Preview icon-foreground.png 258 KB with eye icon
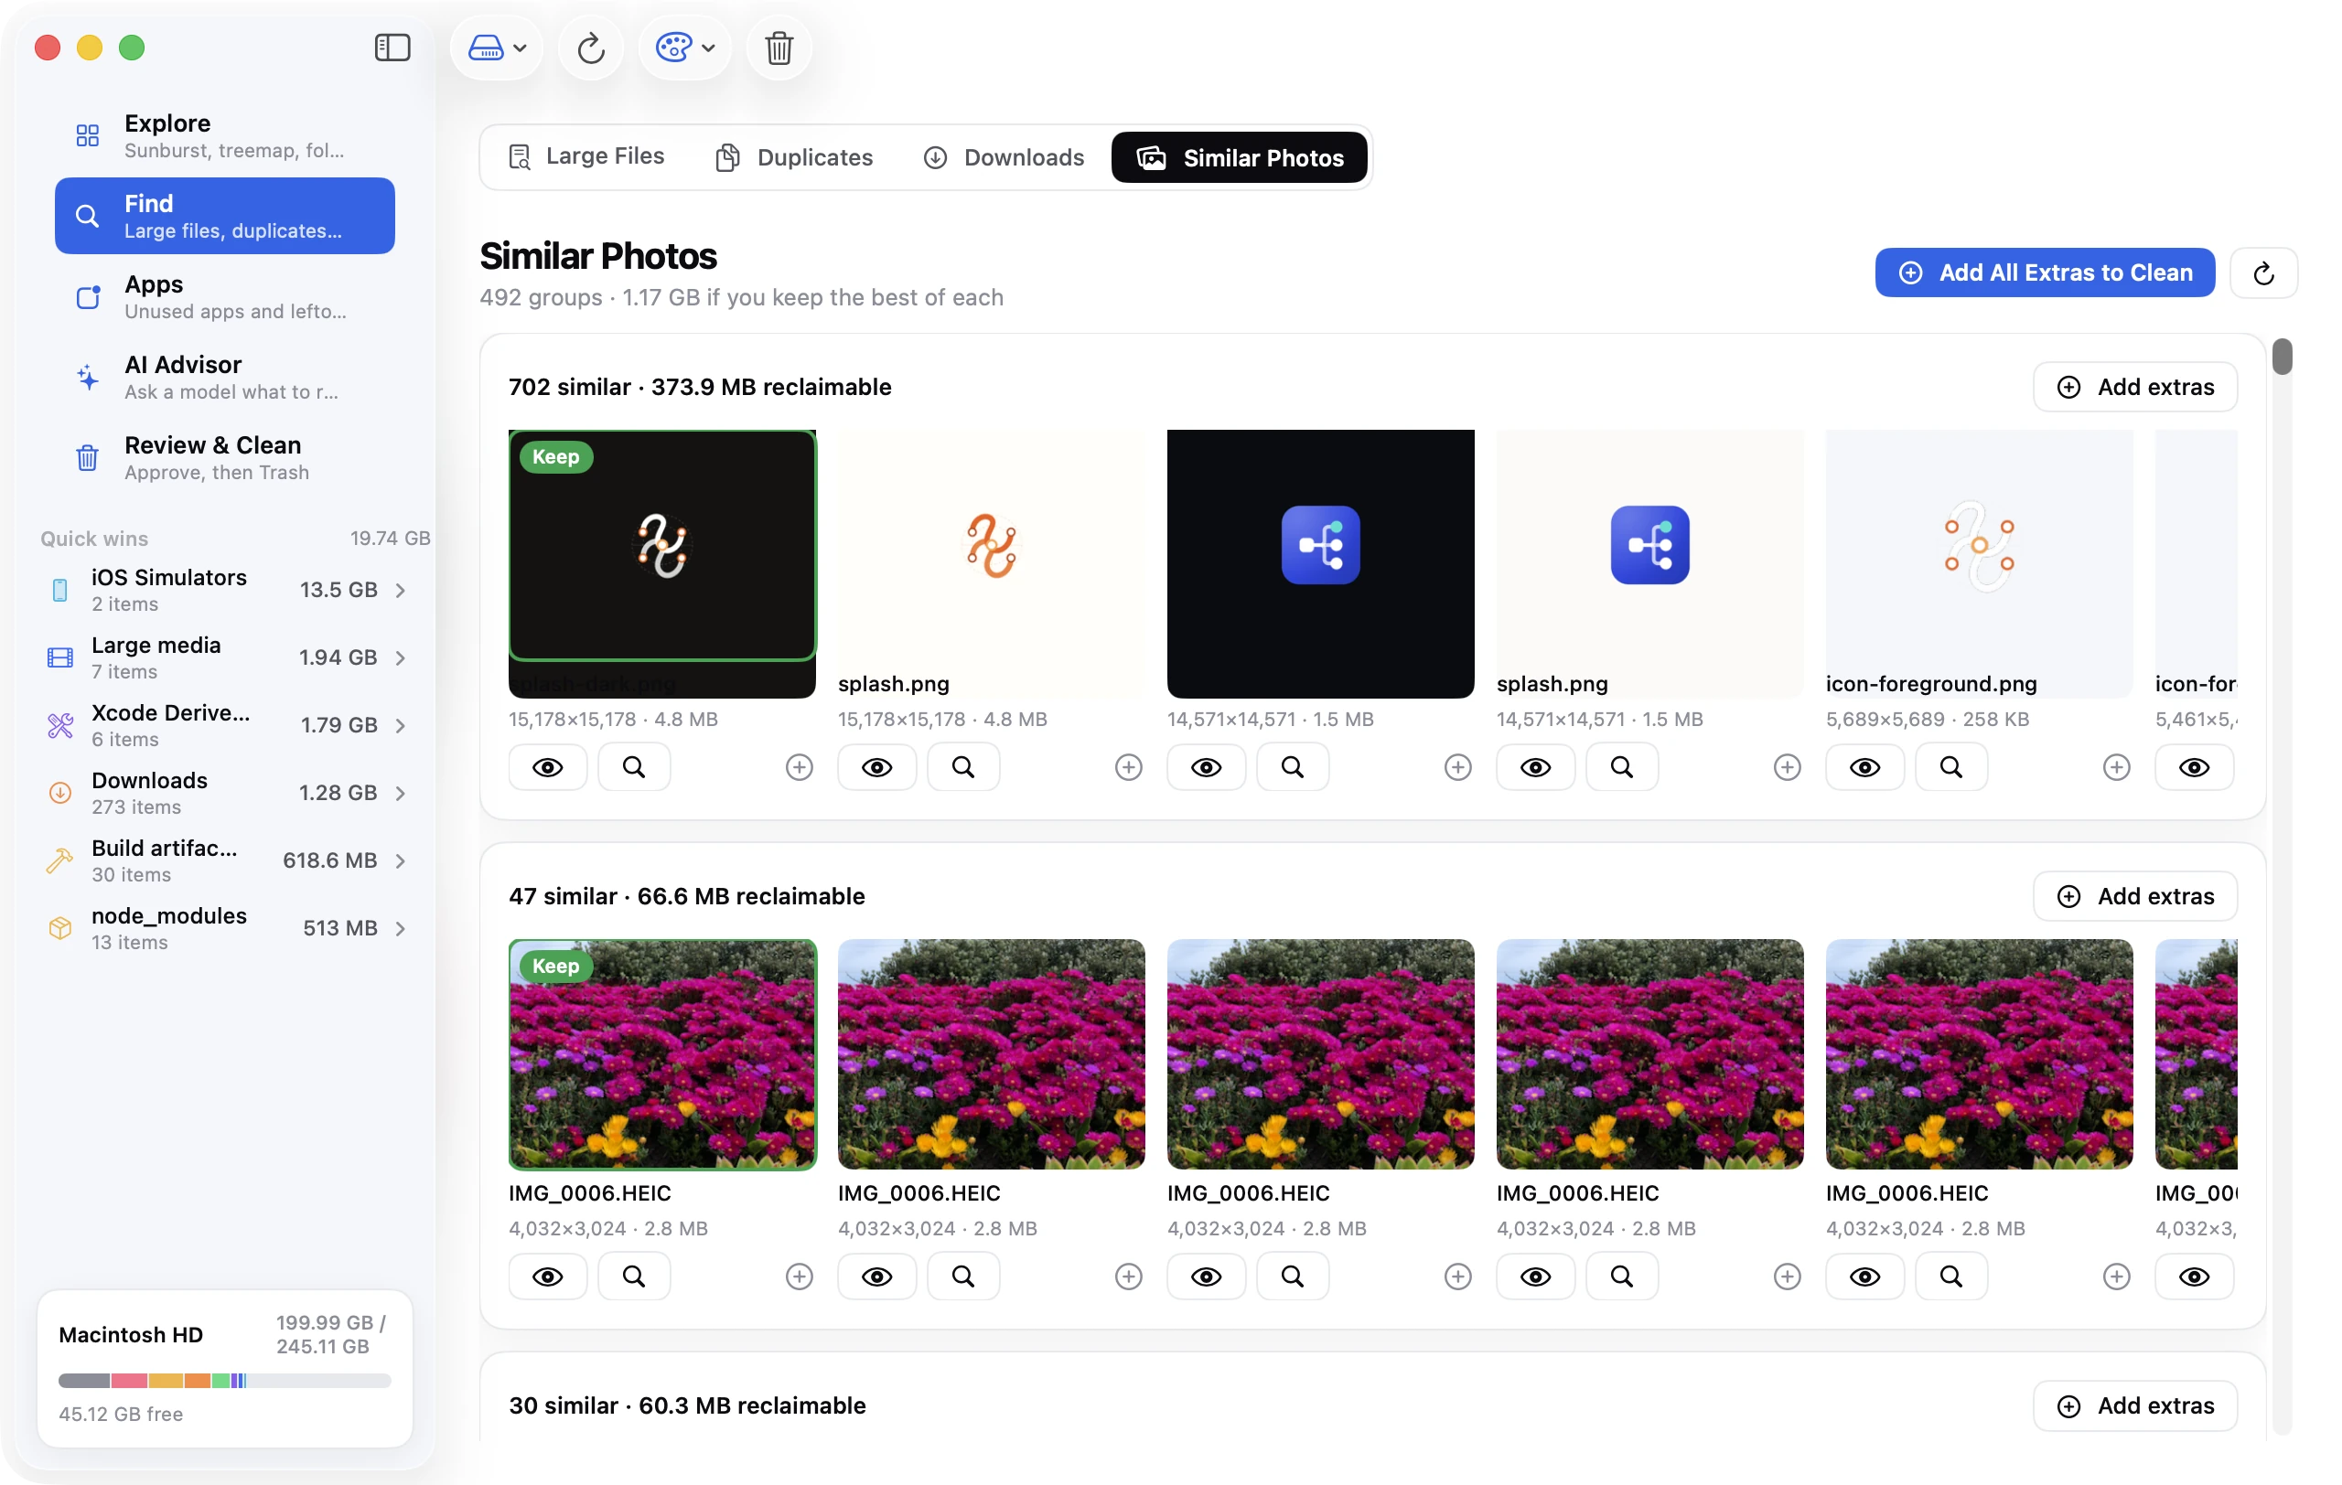2342x1485 pixels. pyautogui.click(x=1864, y=768)
